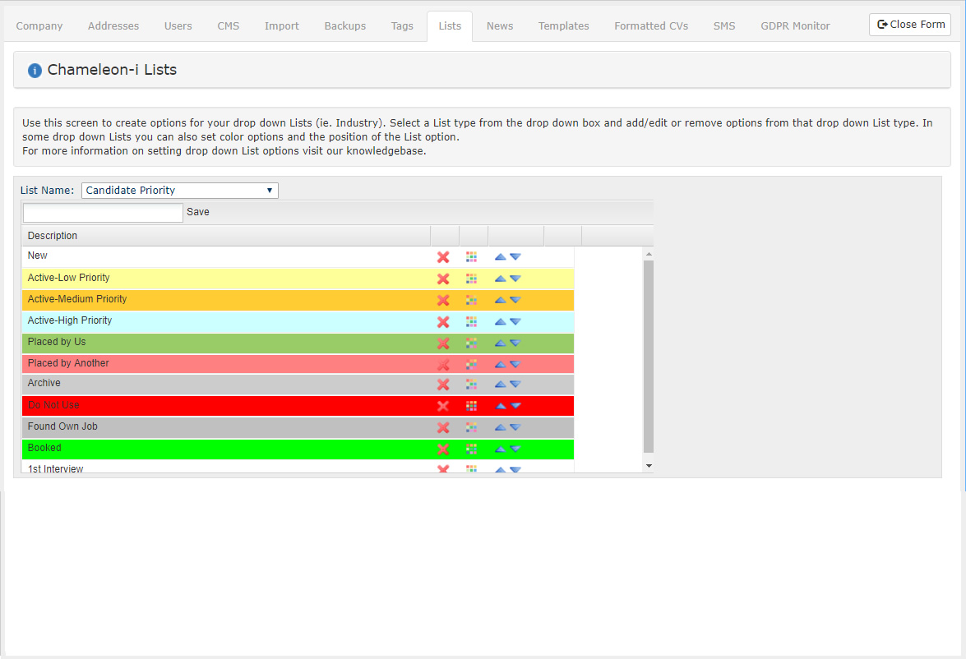
Task: Delete the Placed by Another option
Action: coord(443,365)
